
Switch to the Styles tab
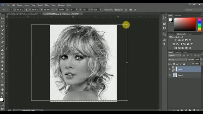pos(190,34)
